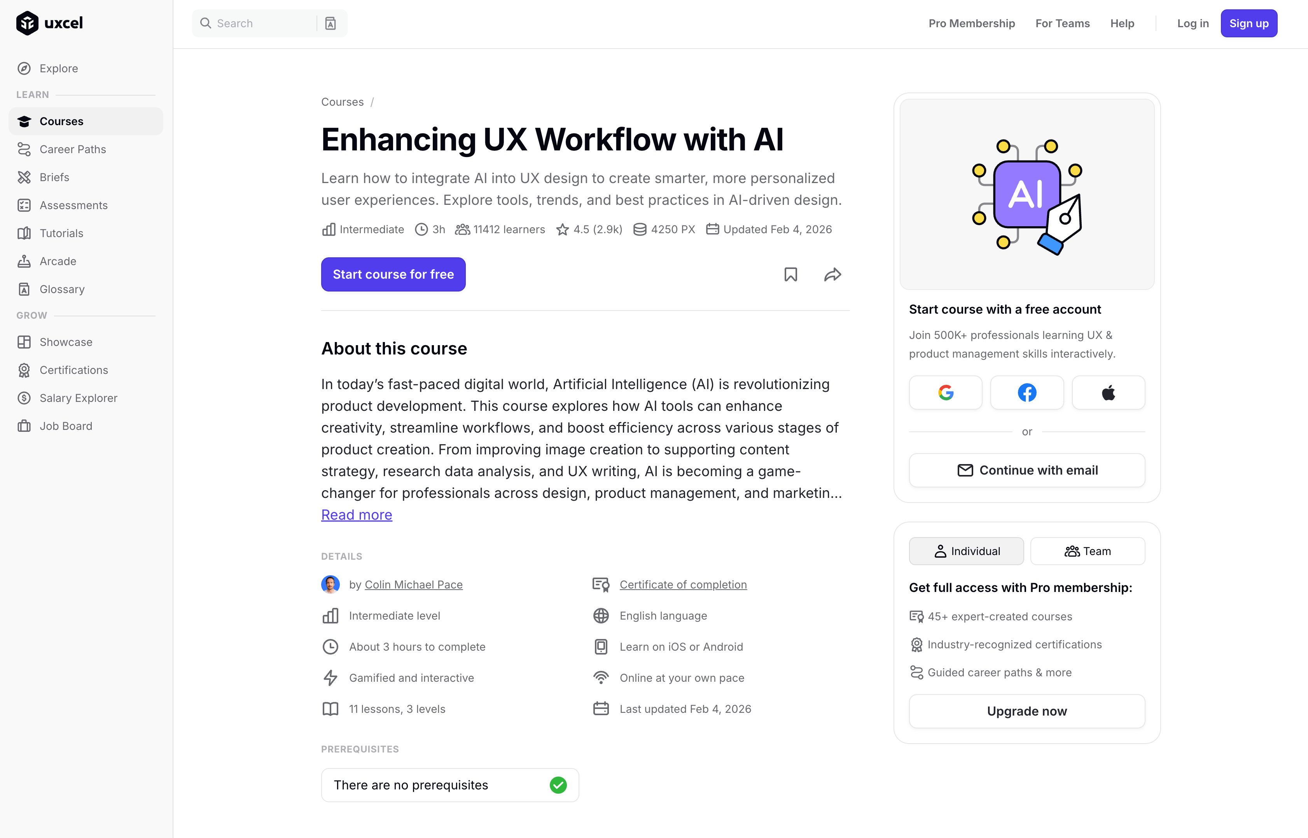Open Colin Michael Pace author link

click(x=413, y=585)
